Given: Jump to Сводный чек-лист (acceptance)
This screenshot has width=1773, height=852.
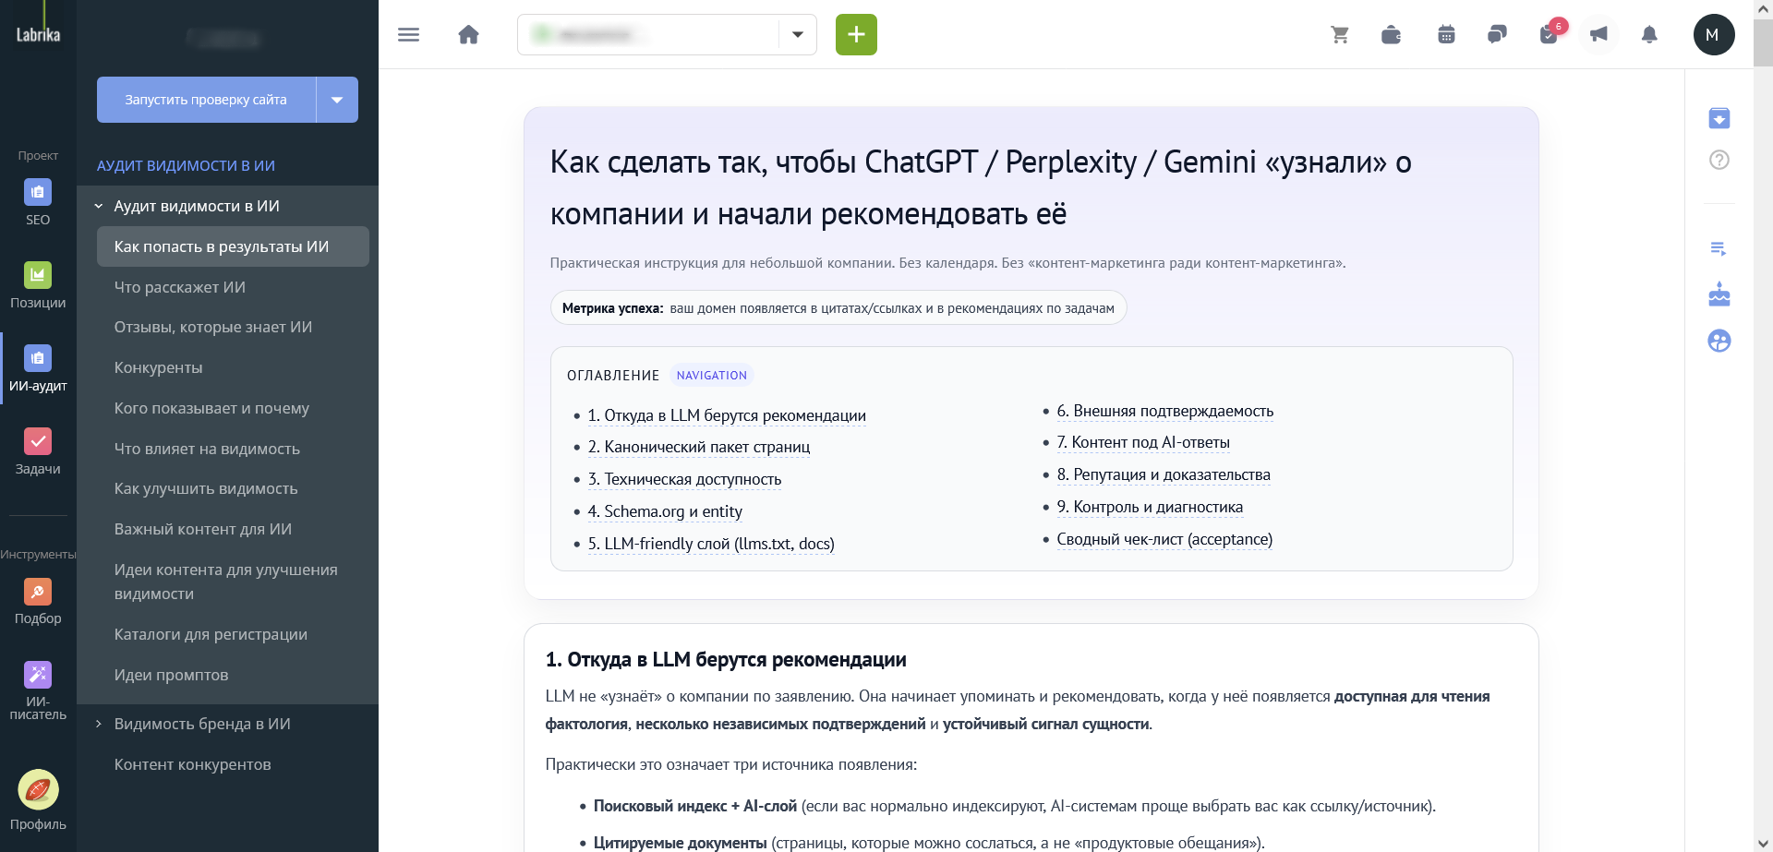Looking at the screenshot, I should 1164,539.
